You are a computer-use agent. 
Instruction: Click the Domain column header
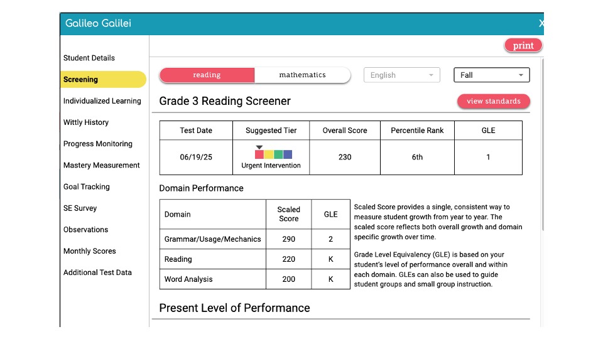coord(213,214)
